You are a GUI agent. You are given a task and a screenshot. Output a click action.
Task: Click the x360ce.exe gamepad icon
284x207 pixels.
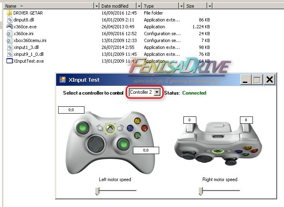click(x=9, y=26)
